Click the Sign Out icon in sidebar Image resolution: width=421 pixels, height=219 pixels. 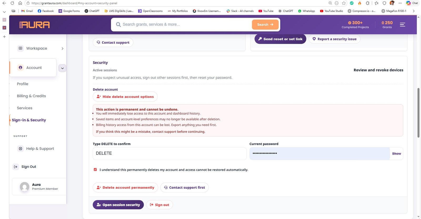tap(16, 167)
